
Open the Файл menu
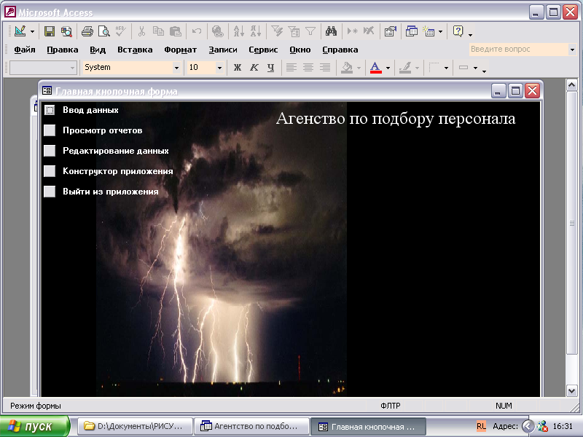point(24,50)
